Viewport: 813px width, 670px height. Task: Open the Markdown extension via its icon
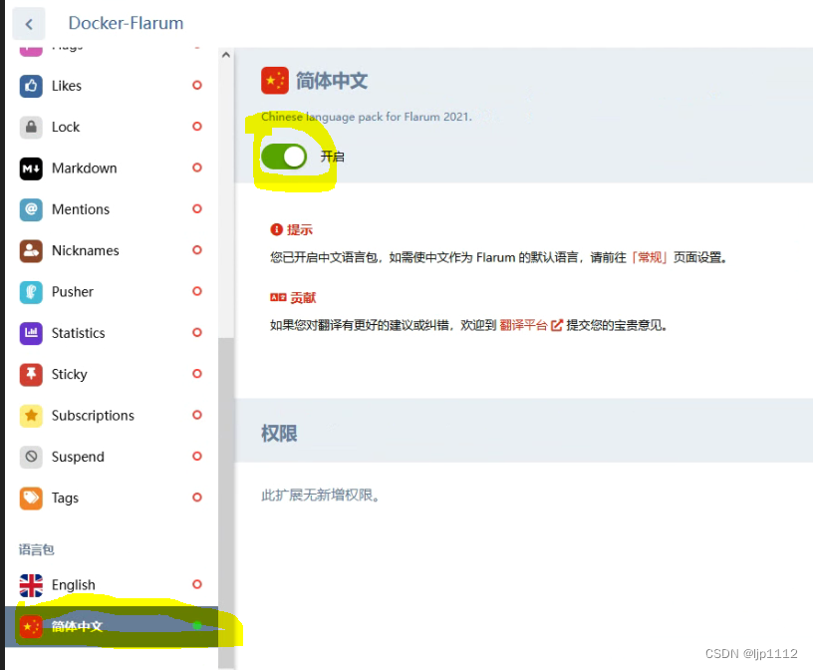point(30,167)
